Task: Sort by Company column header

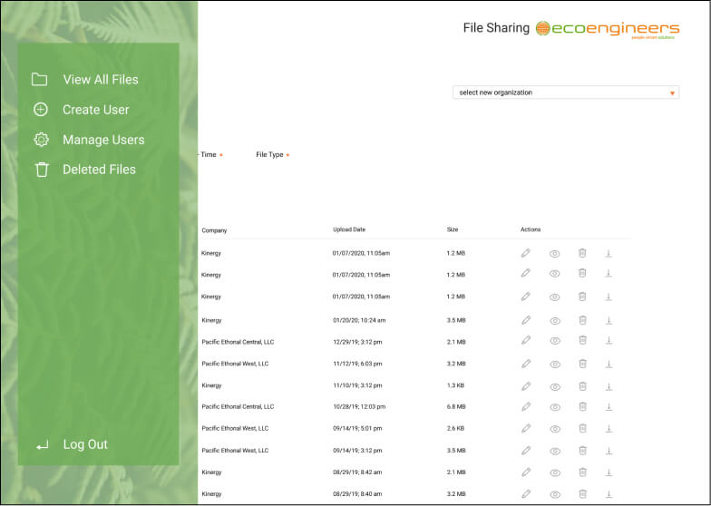Action: tap(214, 230)
